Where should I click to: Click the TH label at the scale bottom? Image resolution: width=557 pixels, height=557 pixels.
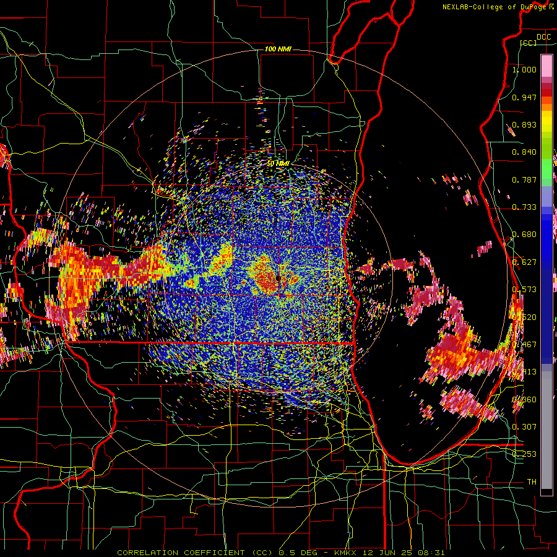click(x=532, y=481)
